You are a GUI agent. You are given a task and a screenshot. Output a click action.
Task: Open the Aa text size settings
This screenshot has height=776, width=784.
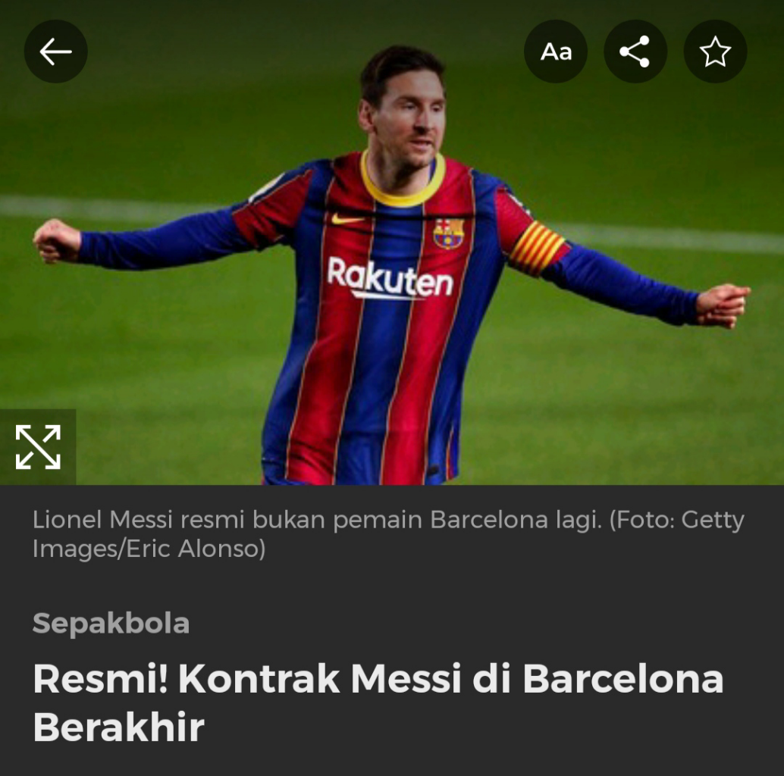coord(556,52)
